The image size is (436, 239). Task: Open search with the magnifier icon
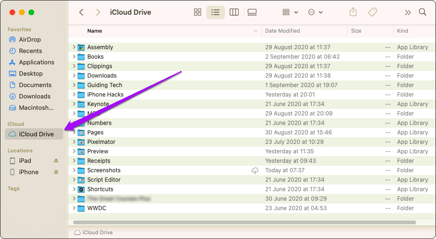[422, 12]
